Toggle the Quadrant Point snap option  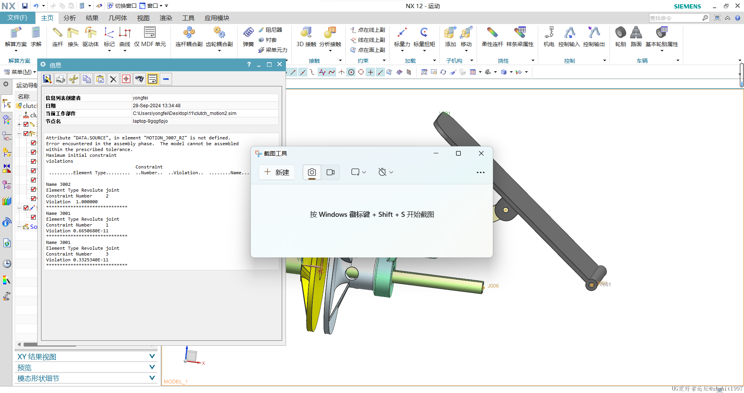(361, 72)
